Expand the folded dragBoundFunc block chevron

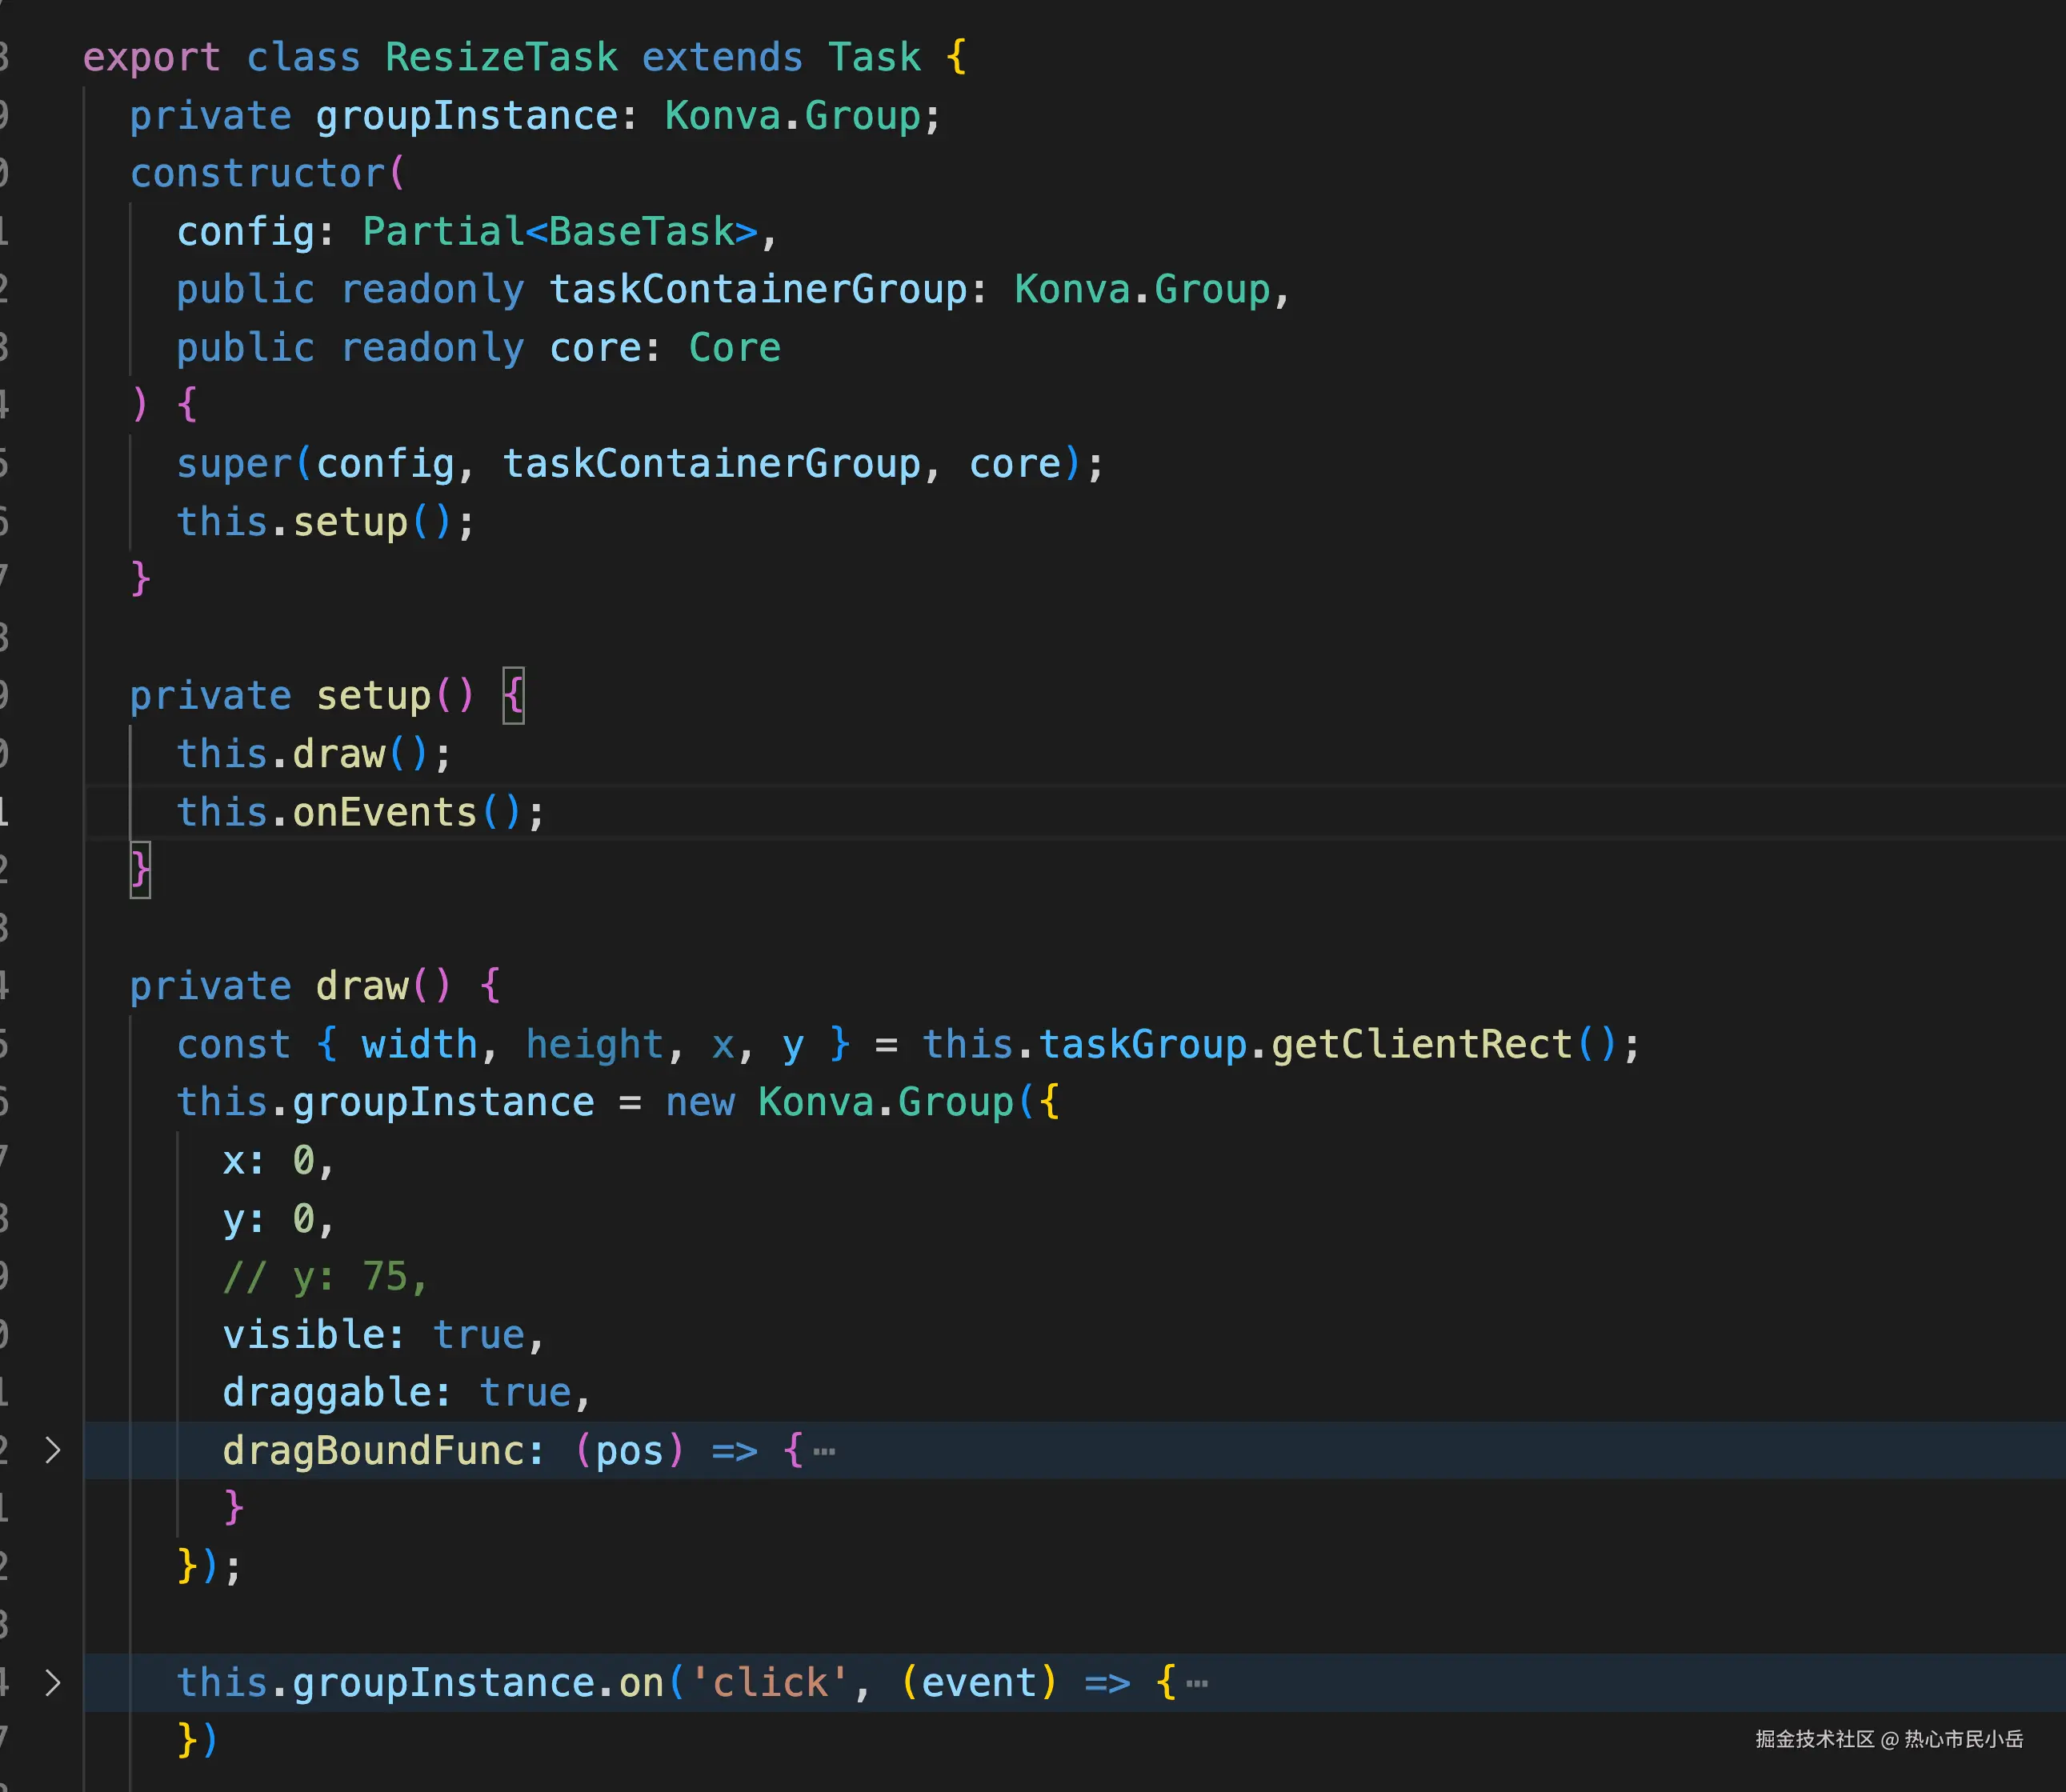tap(53, 1450)
